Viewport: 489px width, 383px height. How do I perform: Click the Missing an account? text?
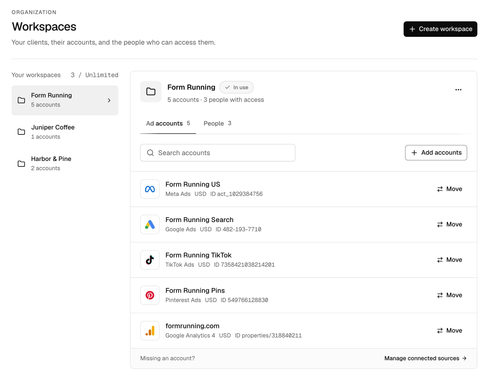pyautogui.click(x=167, y=358)
